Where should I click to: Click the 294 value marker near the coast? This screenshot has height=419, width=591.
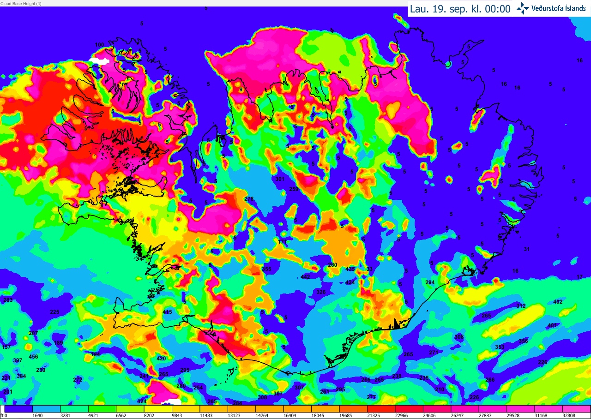(430, 282)
